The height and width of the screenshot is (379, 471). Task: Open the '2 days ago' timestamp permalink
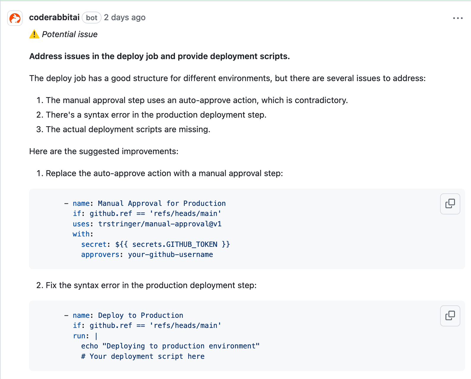click(x=125, y=18)
